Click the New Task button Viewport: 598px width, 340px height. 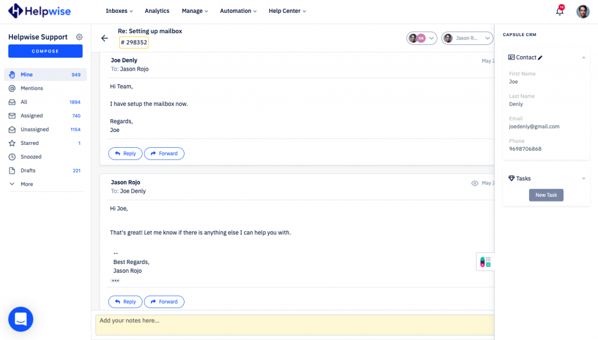click(x=546, y=195)
